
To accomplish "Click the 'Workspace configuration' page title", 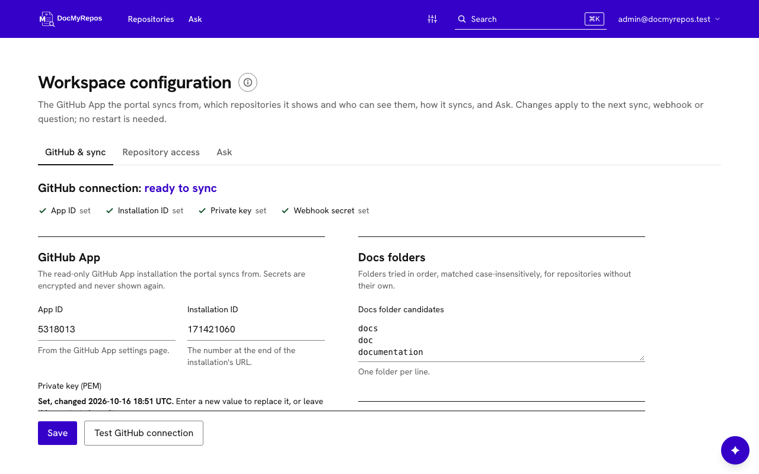I will [x=135, y=82].
